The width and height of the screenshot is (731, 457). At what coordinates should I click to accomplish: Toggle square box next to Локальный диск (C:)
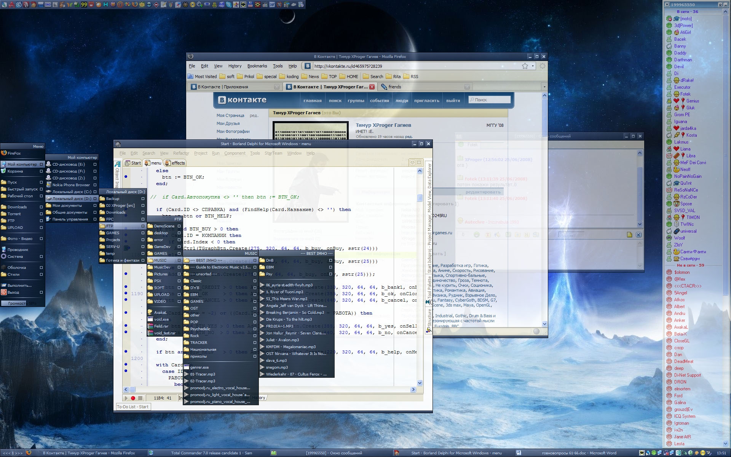tap(95, 192)
